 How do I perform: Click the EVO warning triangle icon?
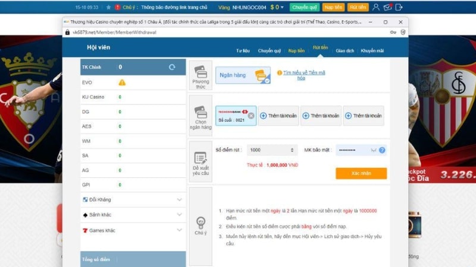pos(122,82)
